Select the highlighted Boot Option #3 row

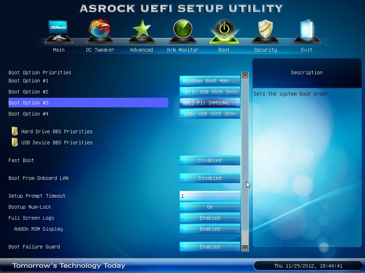88,103
